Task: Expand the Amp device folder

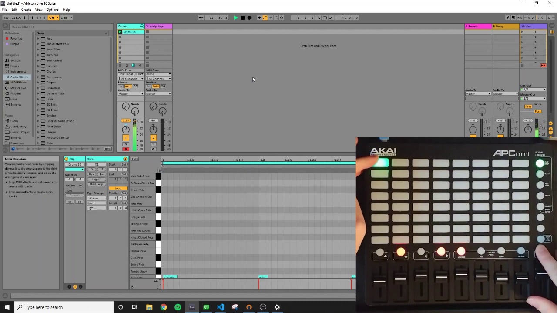Action: (38, 38)
